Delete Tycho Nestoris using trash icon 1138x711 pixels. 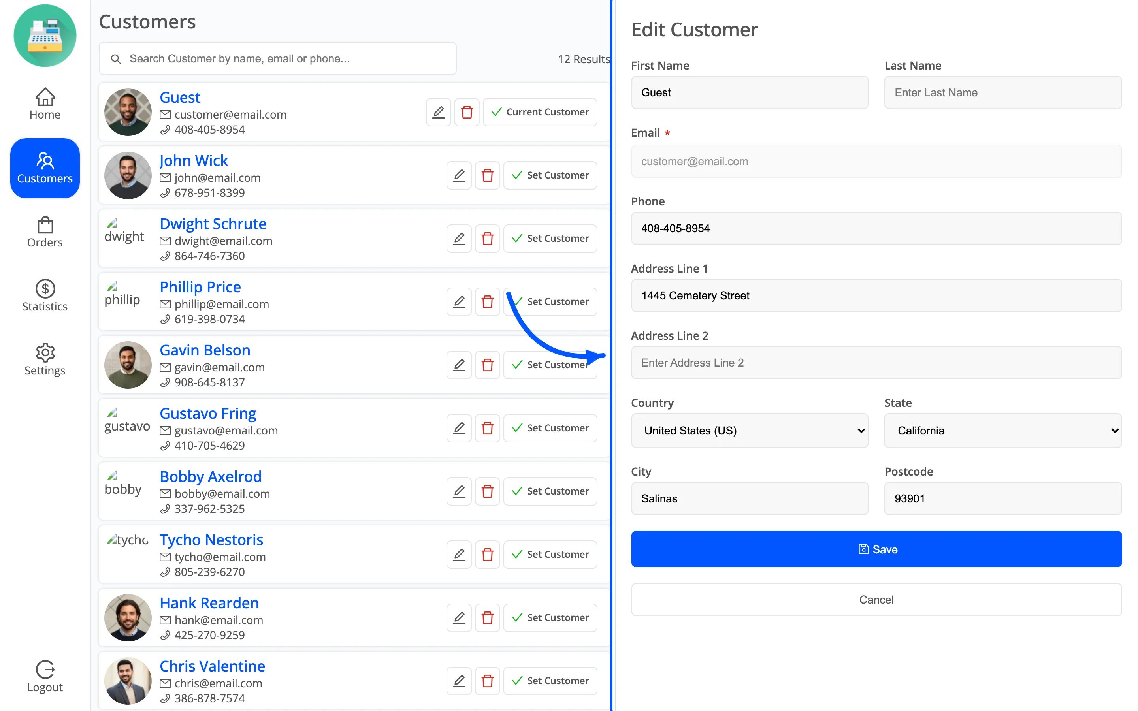[x=488, y=555]
